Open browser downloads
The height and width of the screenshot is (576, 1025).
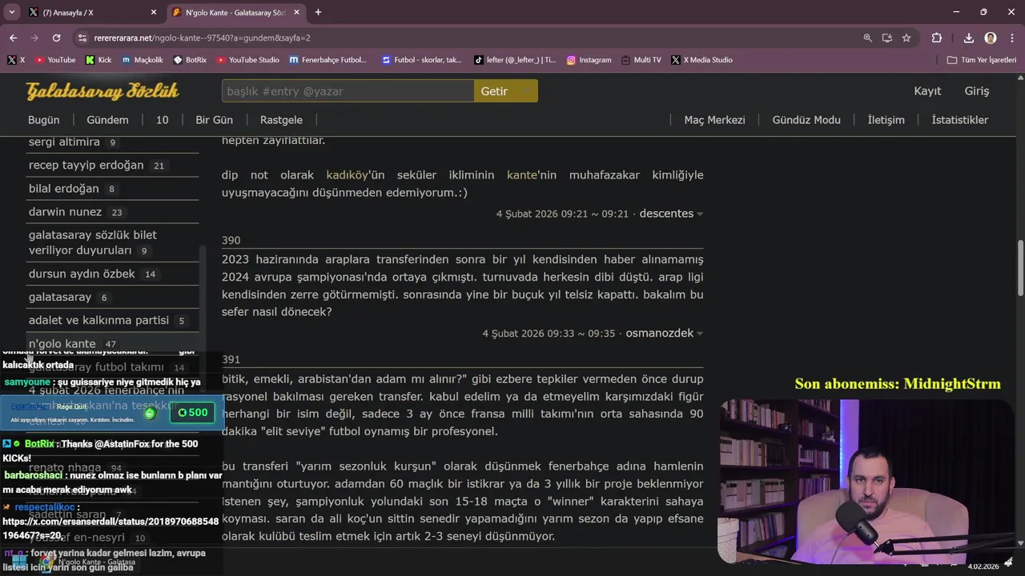click(x=968, y=38)
